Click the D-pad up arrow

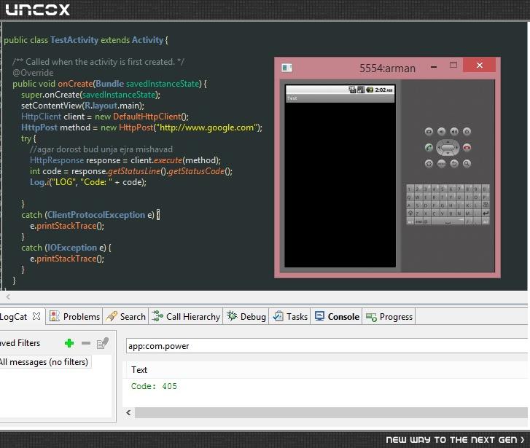[x=448, y=141]
